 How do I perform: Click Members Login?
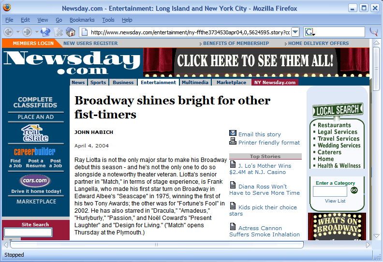coord(33,43)
